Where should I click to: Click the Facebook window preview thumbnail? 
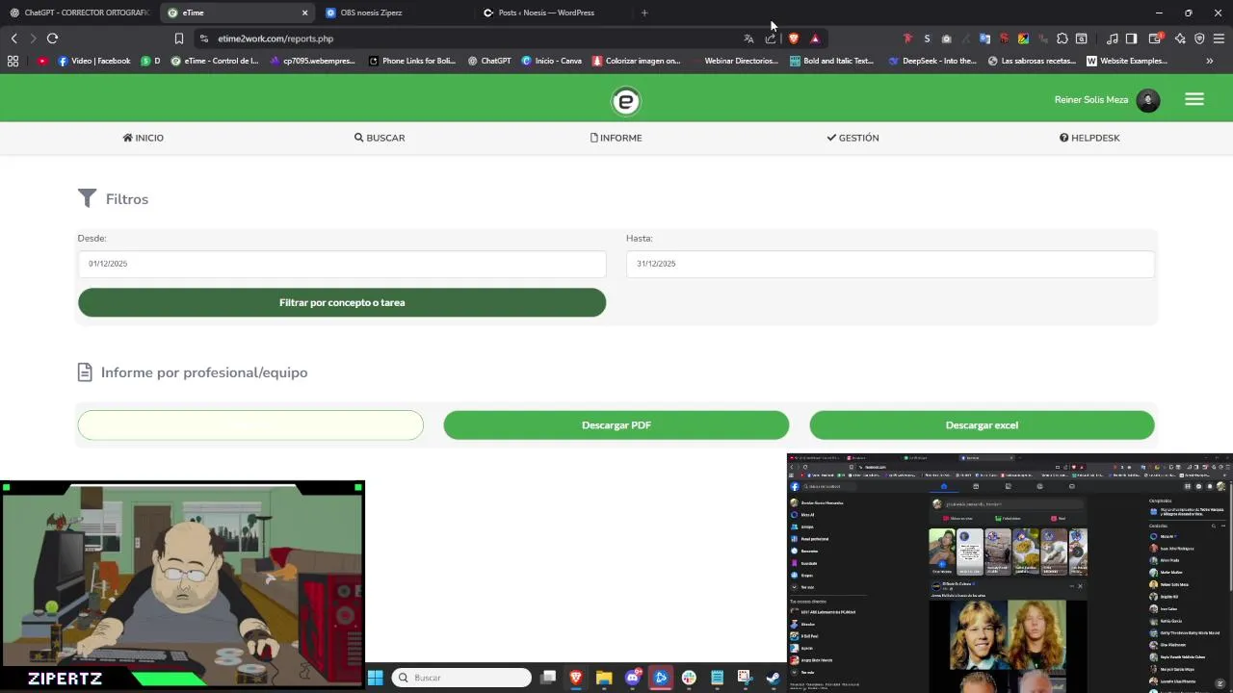pyautogui.click(x=1010, y=573)
